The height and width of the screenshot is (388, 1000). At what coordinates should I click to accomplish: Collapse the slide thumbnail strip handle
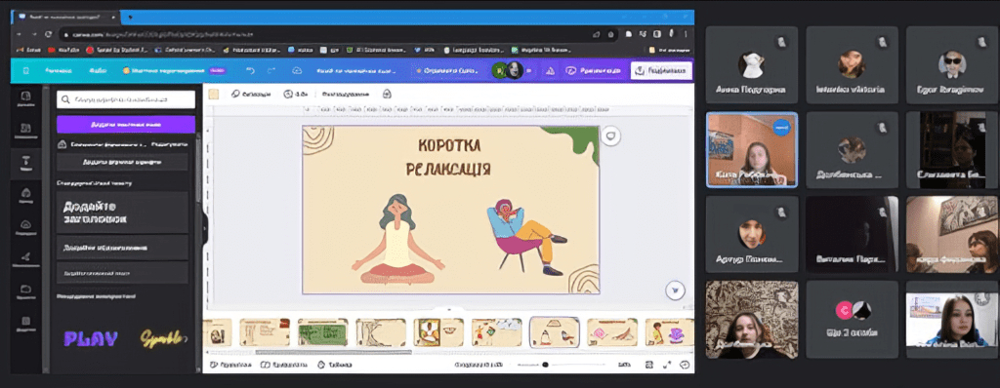click(448, 310)
